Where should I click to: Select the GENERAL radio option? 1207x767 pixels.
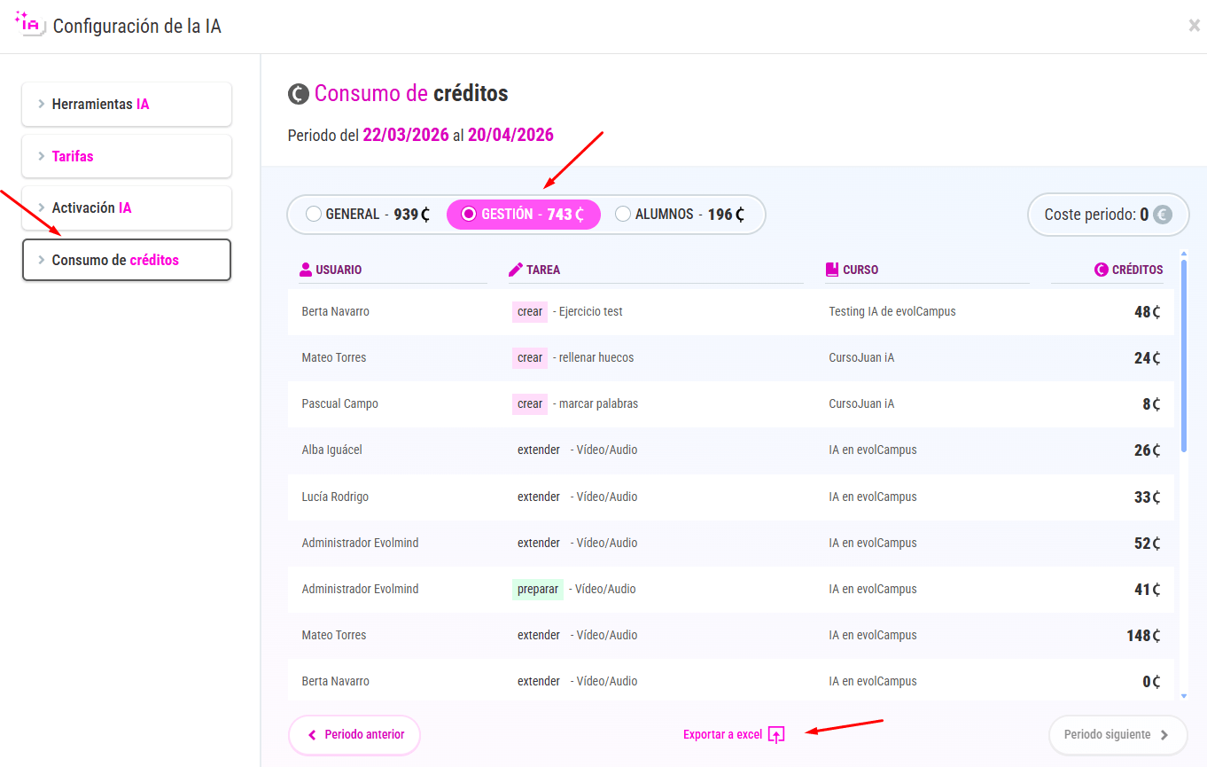pos(313,214)
